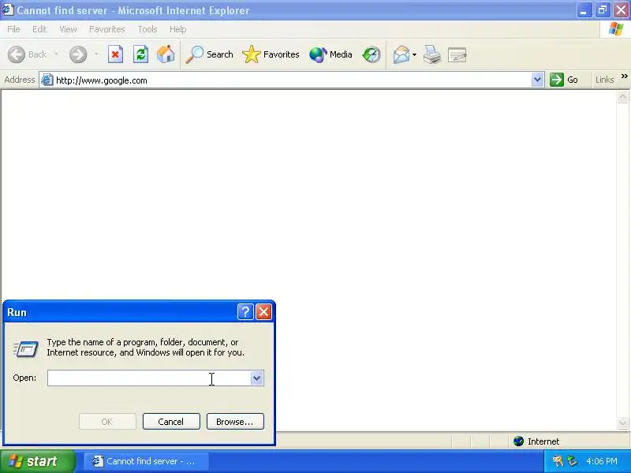Viewport: 631px width, 473px height.
Task: Stop page loading with red X icon
Action: click(115, 54)
